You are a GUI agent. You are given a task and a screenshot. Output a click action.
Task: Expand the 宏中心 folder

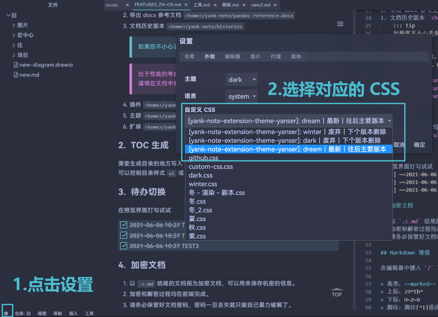coord(14,35)
